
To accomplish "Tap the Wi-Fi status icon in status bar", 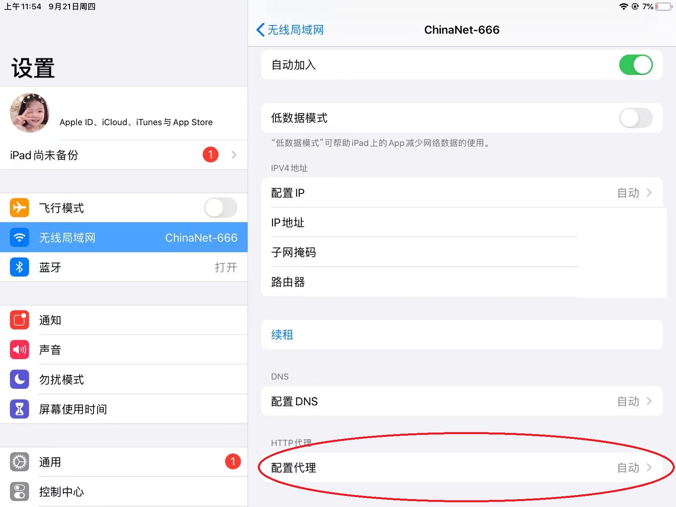I will 624,6.
